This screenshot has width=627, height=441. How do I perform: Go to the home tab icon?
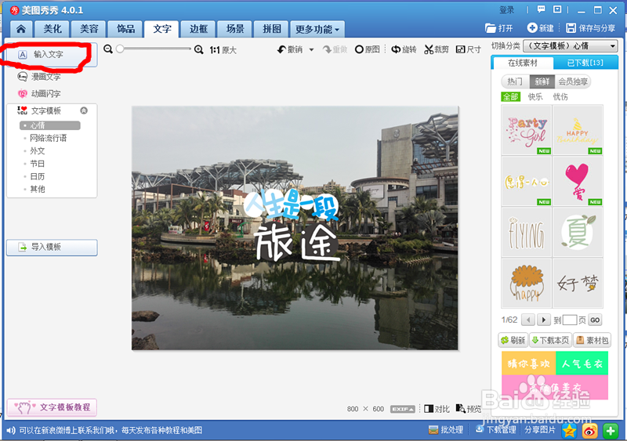21,29
